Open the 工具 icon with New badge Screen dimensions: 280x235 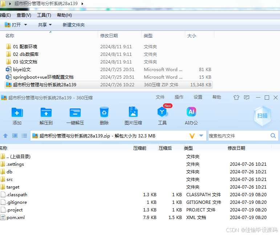pyautogui.click(x=162, y=112)
